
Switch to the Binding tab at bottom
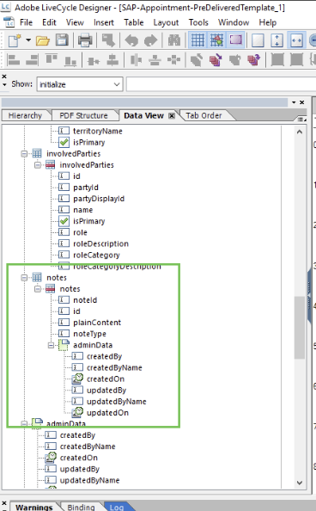pyautogui.click(x=81, y=507)
